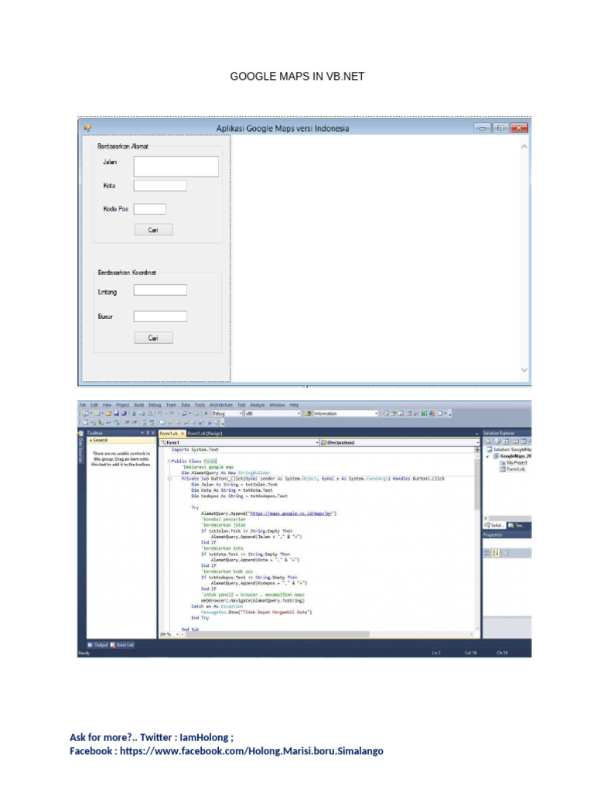Image resolution: width=594 pixels, height=793 pixels.
Task: Open the Debug configuration dropdown
Action: pyautogui.click(x=227, y=414)
